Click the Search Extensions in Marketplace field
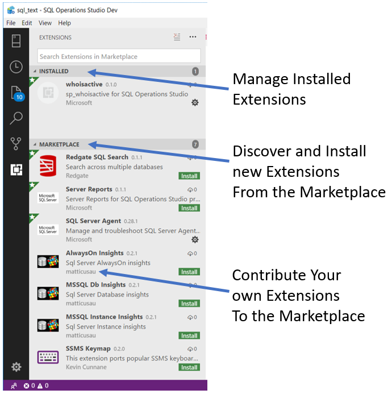The height and width of the screenshot is (394, 392). point(119,56)
